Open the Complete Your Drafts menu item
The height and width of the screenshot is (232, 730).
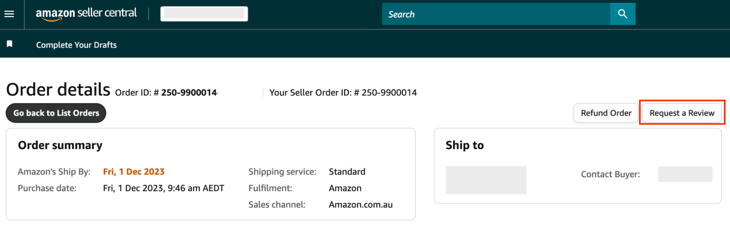coord(76,45)
